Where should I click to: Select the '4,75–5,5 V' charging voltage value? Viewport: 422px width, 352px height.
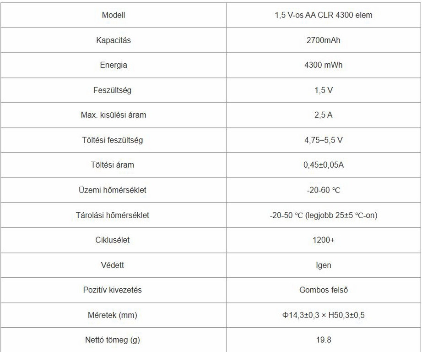pos(323,140)
